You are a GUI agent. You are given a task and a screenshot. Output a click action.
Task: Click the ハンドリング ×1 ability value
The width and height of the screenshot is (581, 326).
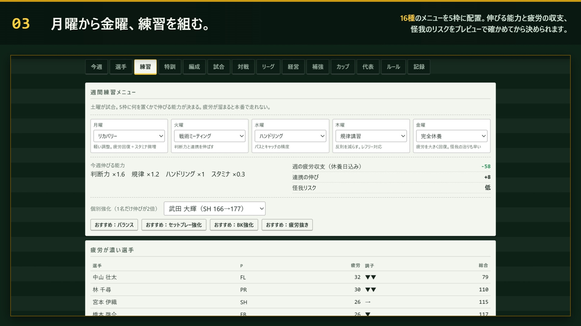[185, 174]
